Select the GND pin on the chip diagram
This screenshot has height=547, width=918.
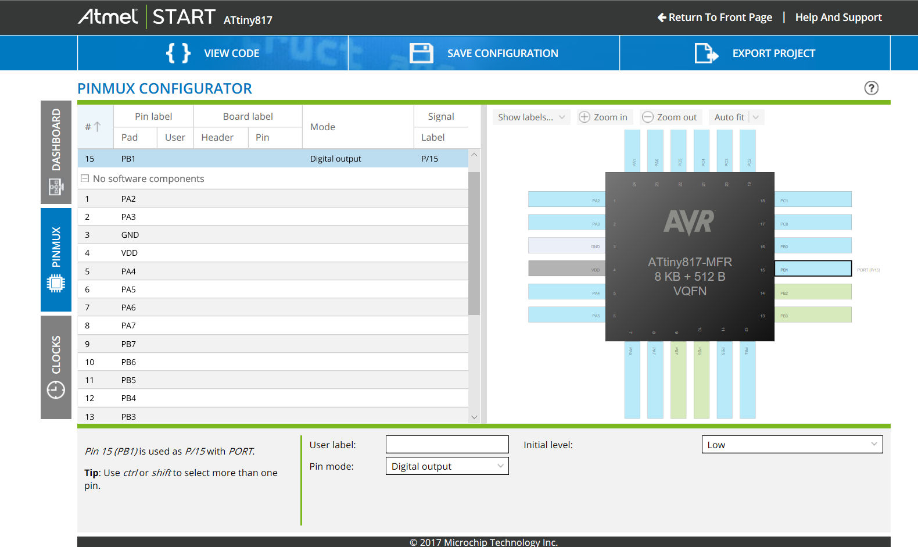[x=566, y=245]
